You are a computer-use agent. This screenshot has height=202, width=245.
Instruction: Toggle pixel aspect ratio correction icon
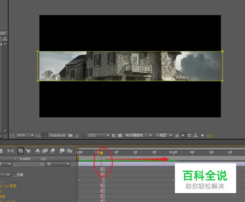point(177,135)
